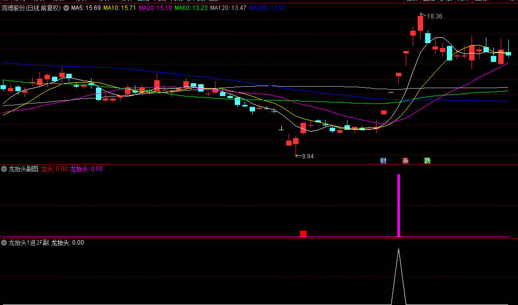The width and height of the screenshot is (518, 305).
Task: Select the small red 龙头 signal block
Action: 303,233
